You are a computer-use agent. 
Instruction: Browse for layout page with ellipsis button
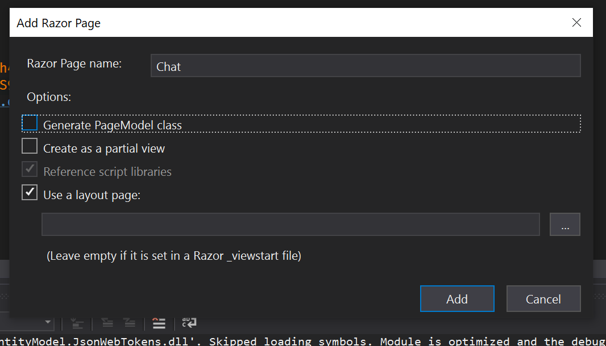pos(565,225)
